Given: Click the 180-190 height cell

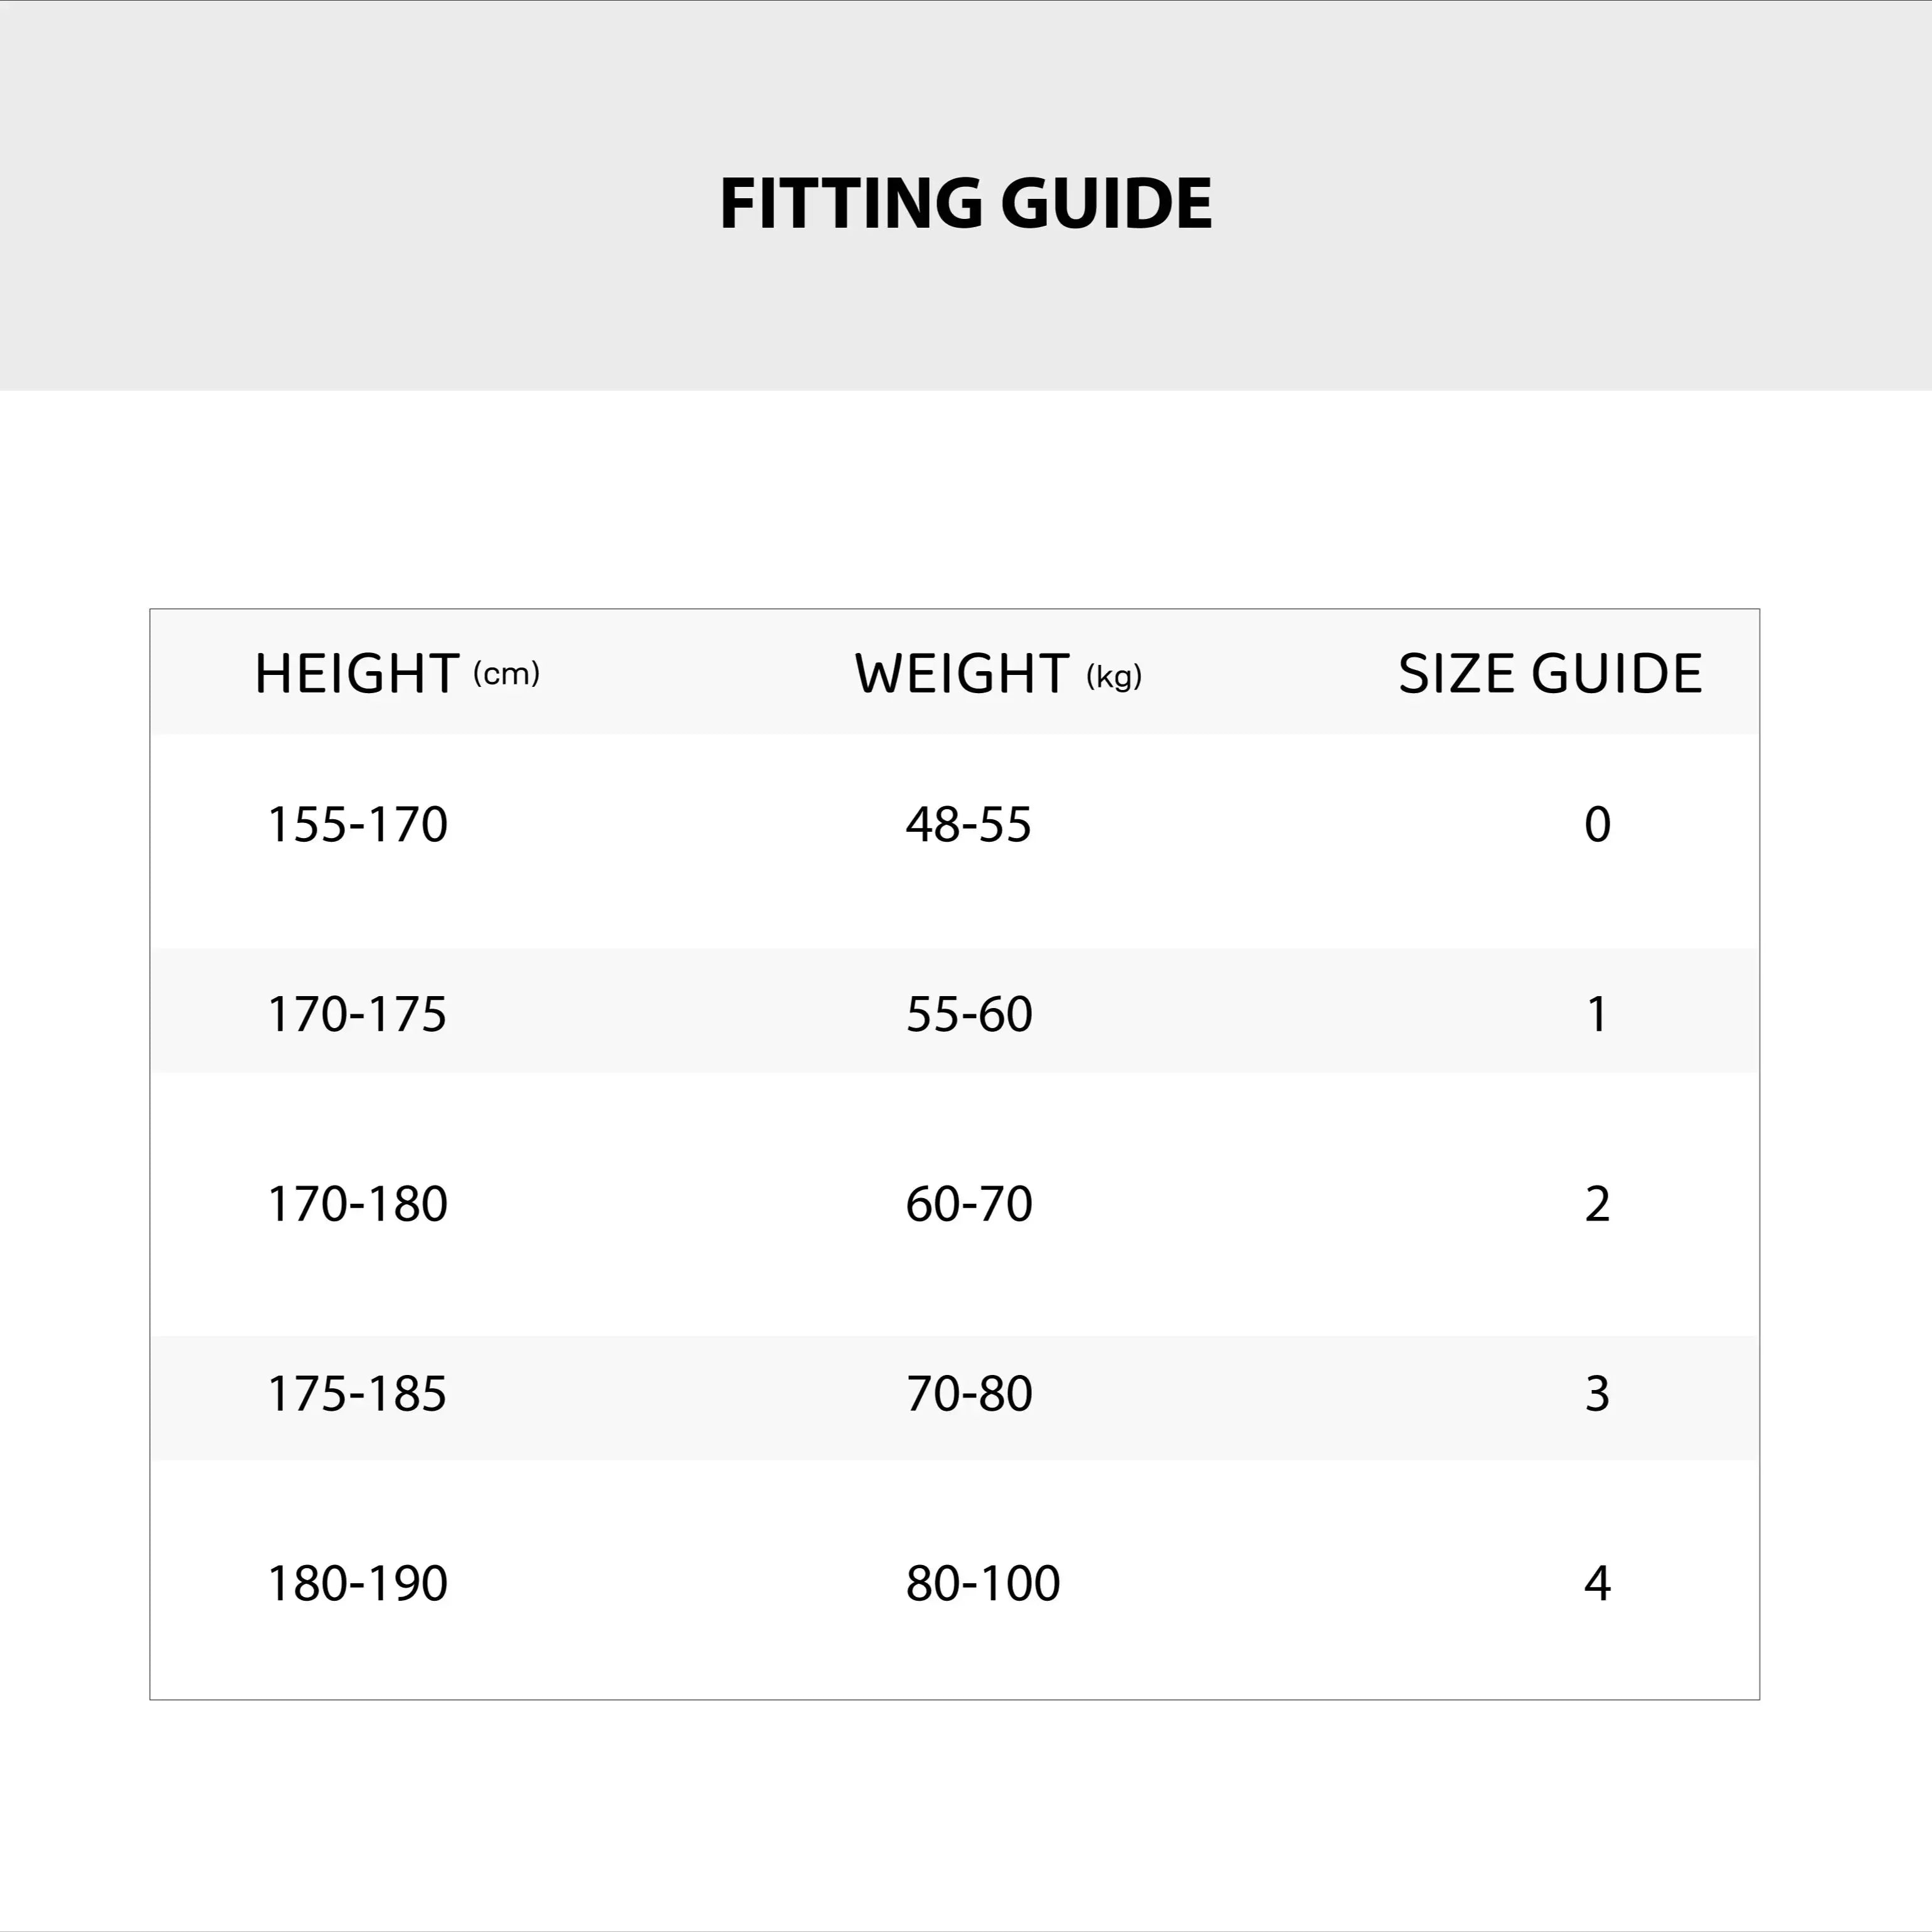Looking at the screenshot, I should click(x=357, y=1583).
